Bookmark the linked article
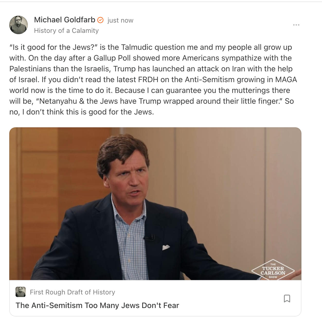 click(287, 299)
